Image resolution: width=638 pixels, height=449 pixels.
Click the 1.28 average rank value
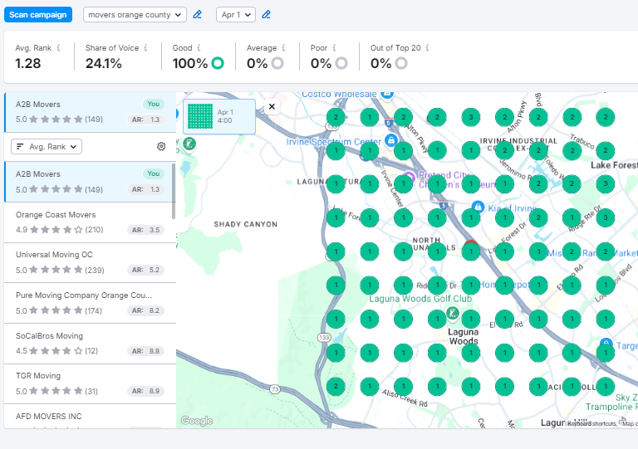coord(28,63)
